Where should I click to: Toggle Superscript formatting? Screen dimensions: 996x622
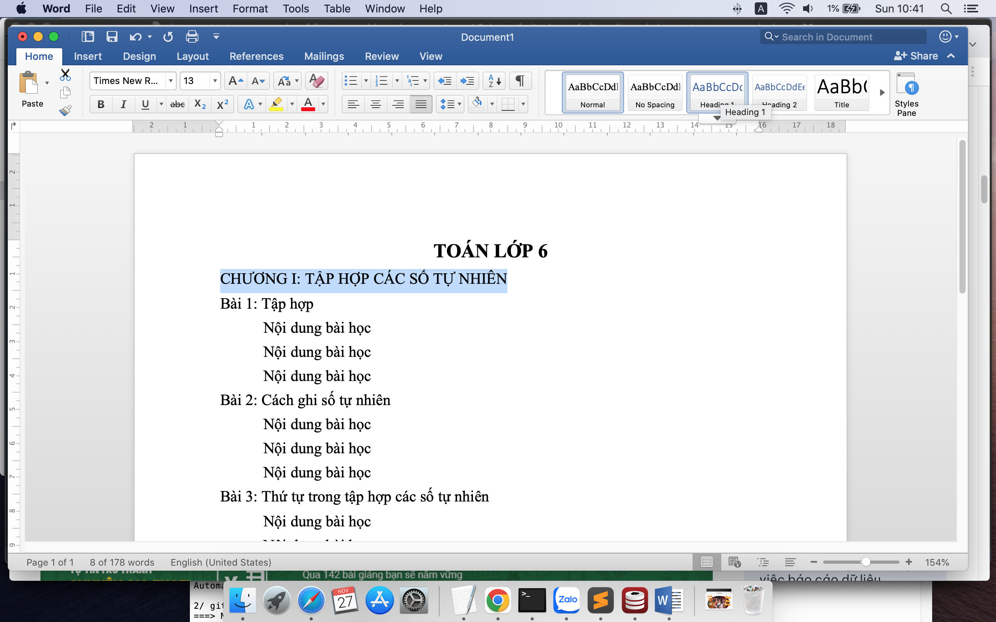point(222,104)
